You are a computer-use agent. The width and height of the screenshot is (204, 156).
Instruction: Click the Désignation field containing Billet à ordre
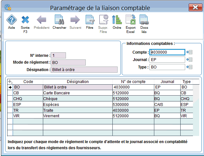[x=84, y=69]
